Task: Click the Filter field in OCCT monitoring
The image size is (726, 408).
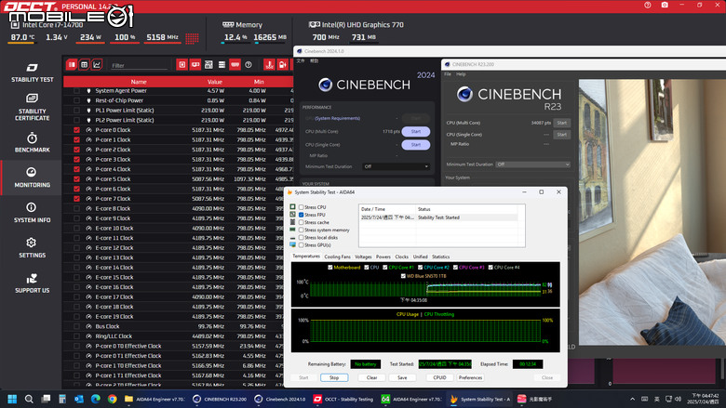Action: pyautogui.click(x=139, y=65)
